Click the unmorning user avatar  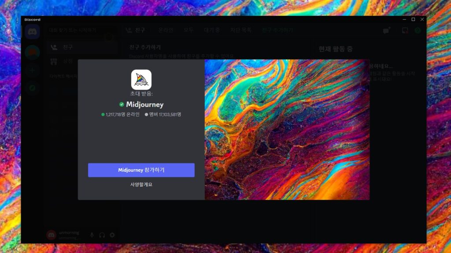tap(52, 235)
